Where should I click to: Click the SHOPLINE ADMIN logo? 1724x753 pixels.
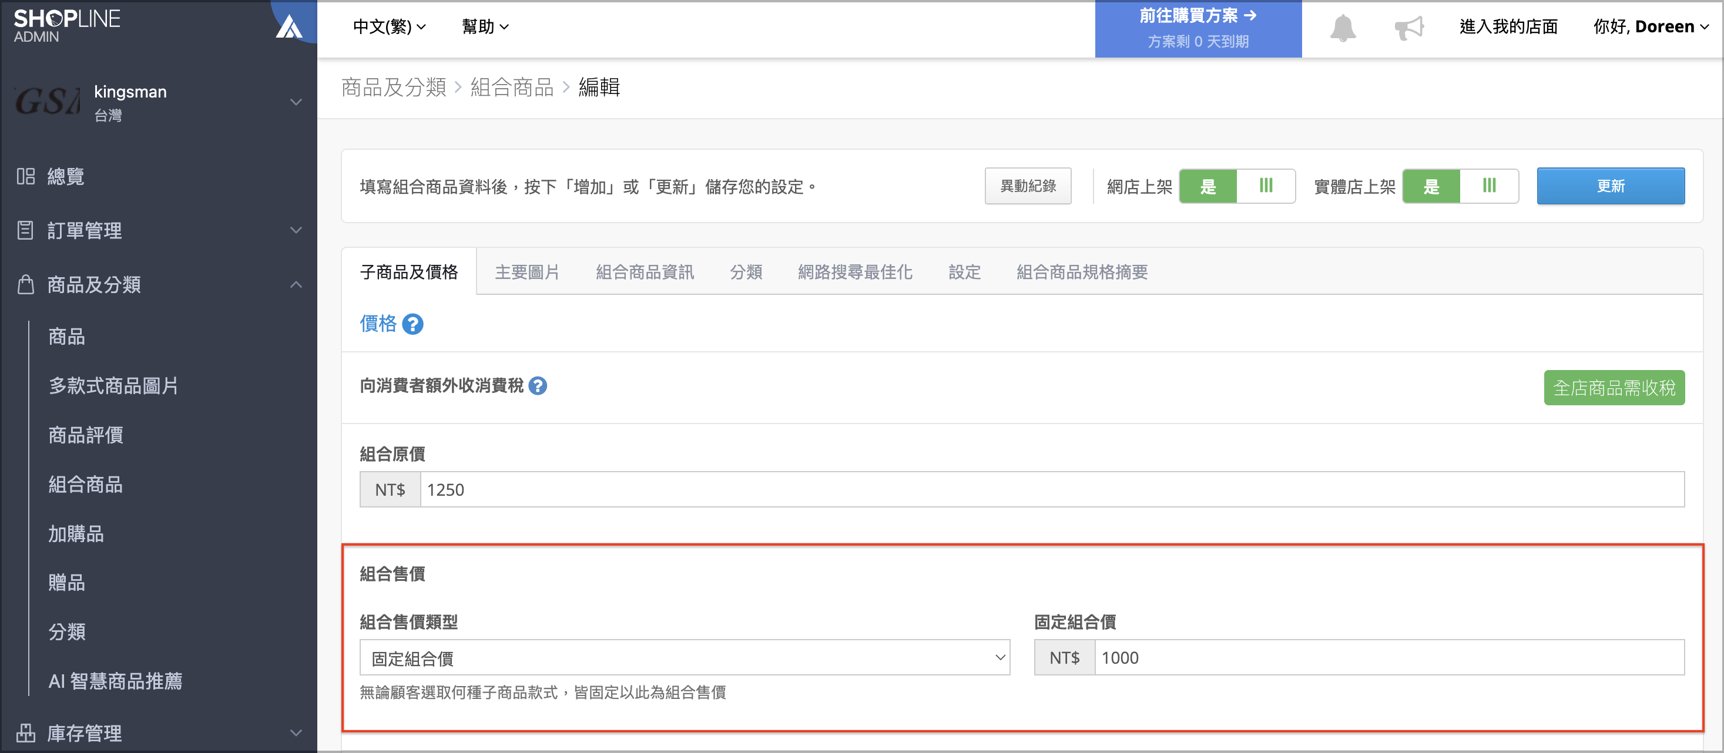pos(67,25)
